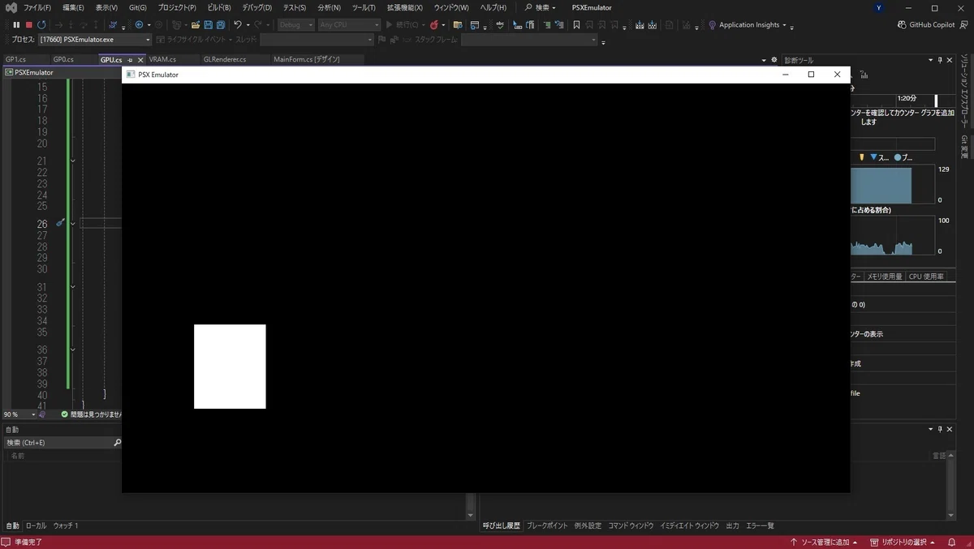Pin the GPU.cs tab
The height and width of the screenshot is (549, 974).
130,60
